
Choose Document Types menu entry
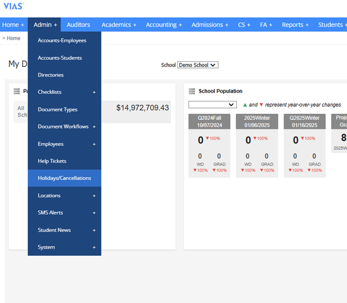click(x=65, y=109)
